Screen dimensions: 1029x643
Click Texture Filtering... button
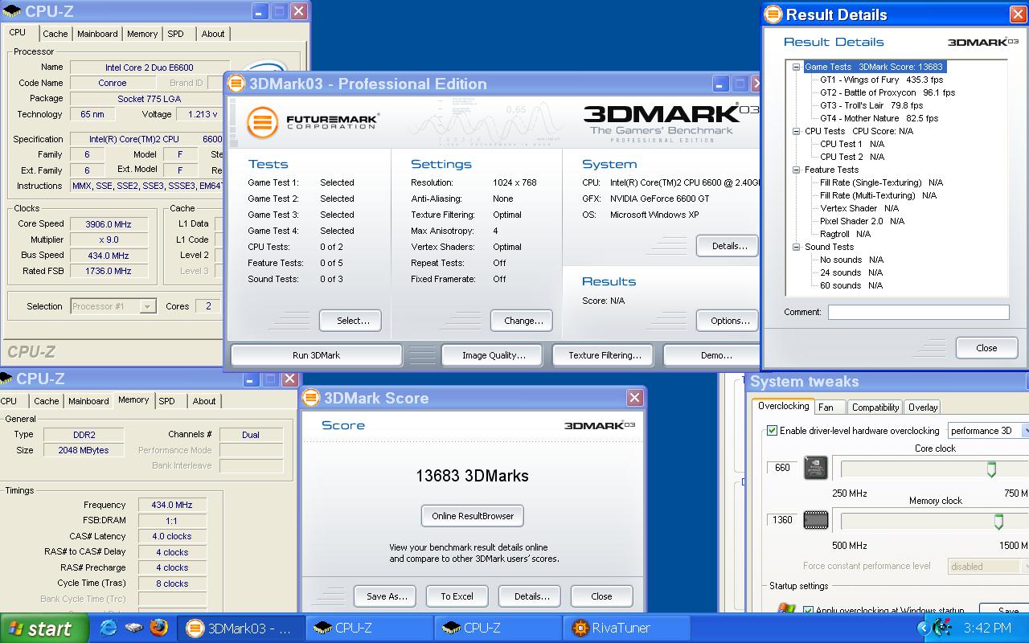(605, 355)
